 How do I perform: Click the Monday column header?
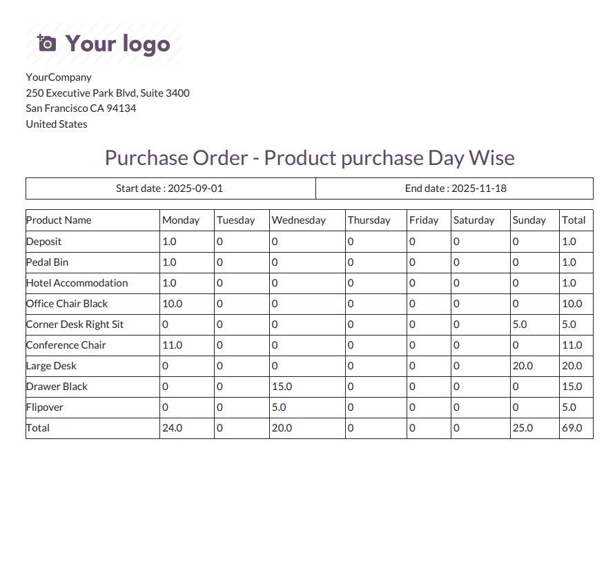[x=181, y=220]
